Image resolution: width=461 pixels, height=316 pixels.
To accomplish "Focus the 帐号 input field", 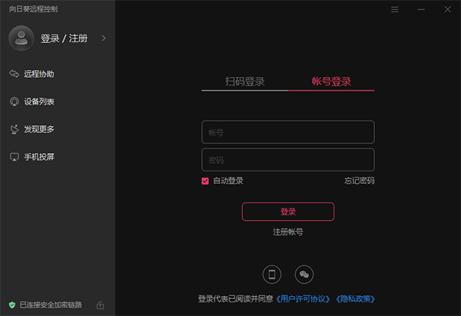I will [x=288, y=131].
